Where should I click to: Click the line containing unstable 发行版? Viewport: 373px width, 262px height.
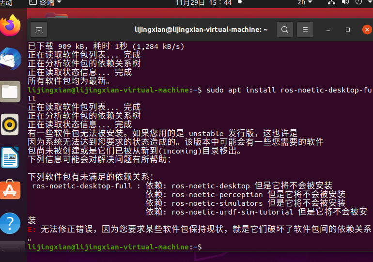pyautogui.click(x=163, y=133)
